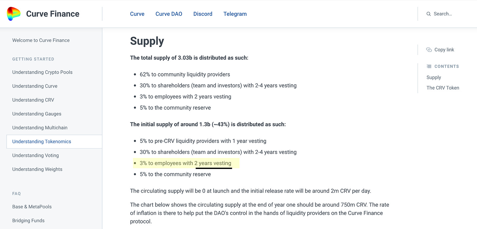
Task: Open Understanding CRV page
Action: pyautogui.click(x=33, y=100)
